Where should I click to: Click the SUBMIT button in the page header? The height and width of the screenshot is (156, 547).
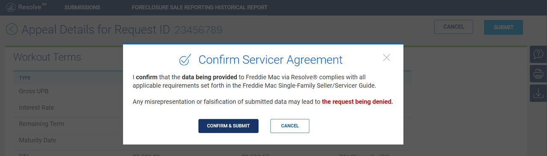[503, 27]
